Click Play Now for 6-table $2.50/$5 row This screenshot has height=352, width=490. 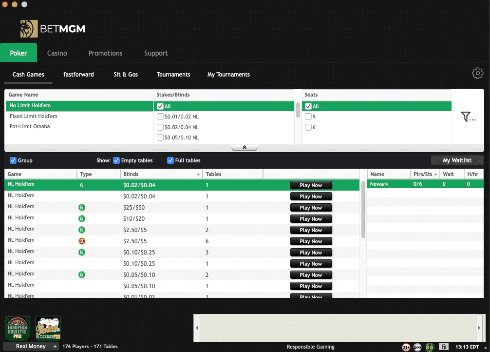tap(311, 241)
